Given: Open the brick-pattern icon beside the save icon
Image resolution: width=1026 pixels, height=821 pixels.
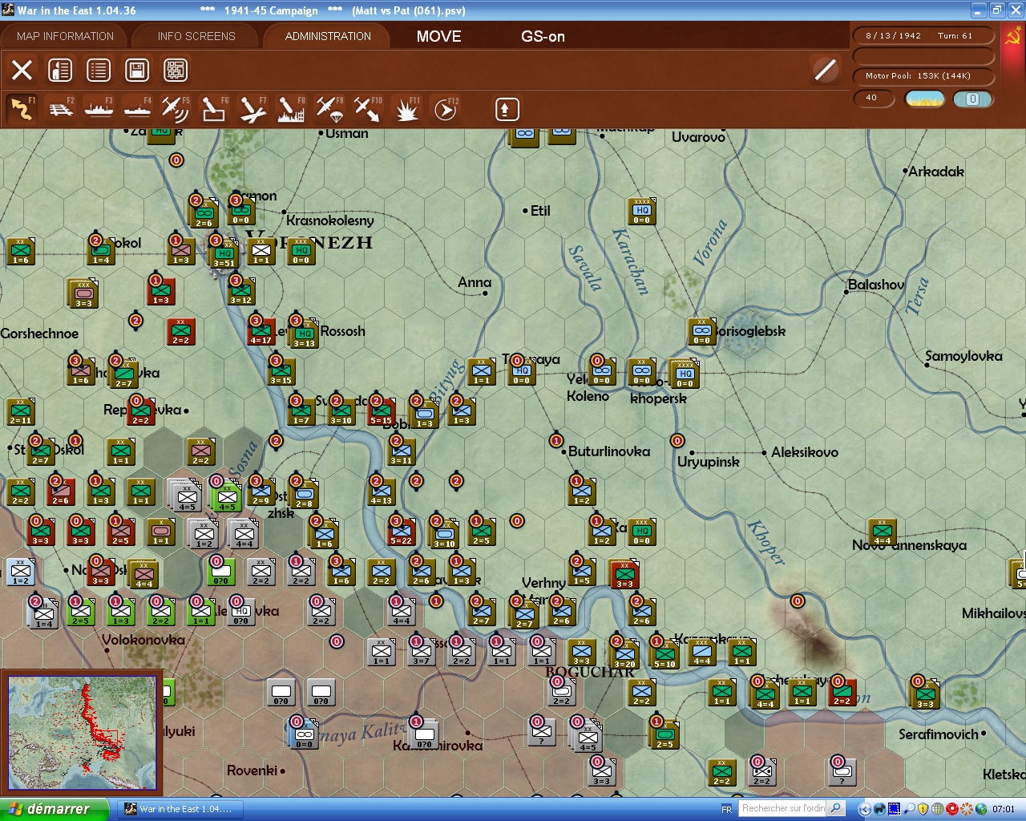Looking at the screenshot, I should [176, 70].
